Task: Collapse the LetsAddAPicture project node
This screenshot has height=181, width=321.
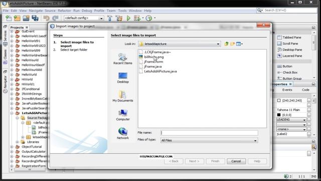Action: (12, 113)
